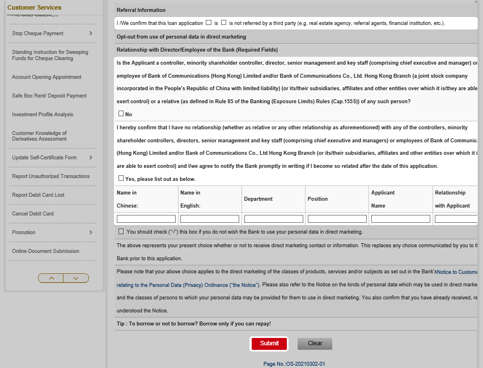Image resolution: width=483 pixels, height=368 pixels.
Task: Go to Online Document Submission
Action: click(45, 251)
